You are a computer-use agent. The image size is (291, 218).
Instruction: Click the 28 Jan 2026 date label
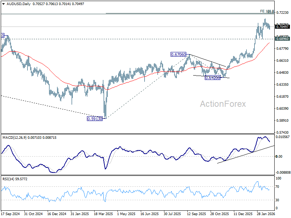266,214
